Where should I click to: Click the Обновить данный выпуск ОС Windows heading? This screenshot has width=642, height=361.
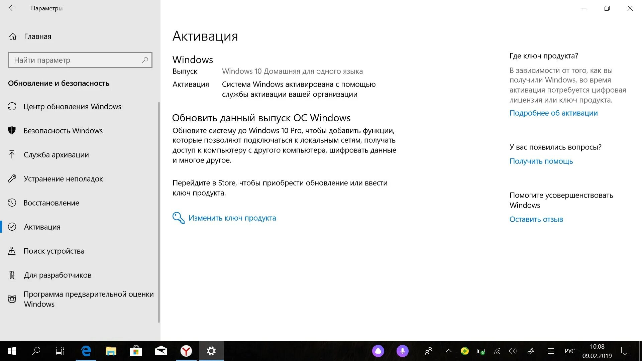pyautogui.click(x=261, y=118)
